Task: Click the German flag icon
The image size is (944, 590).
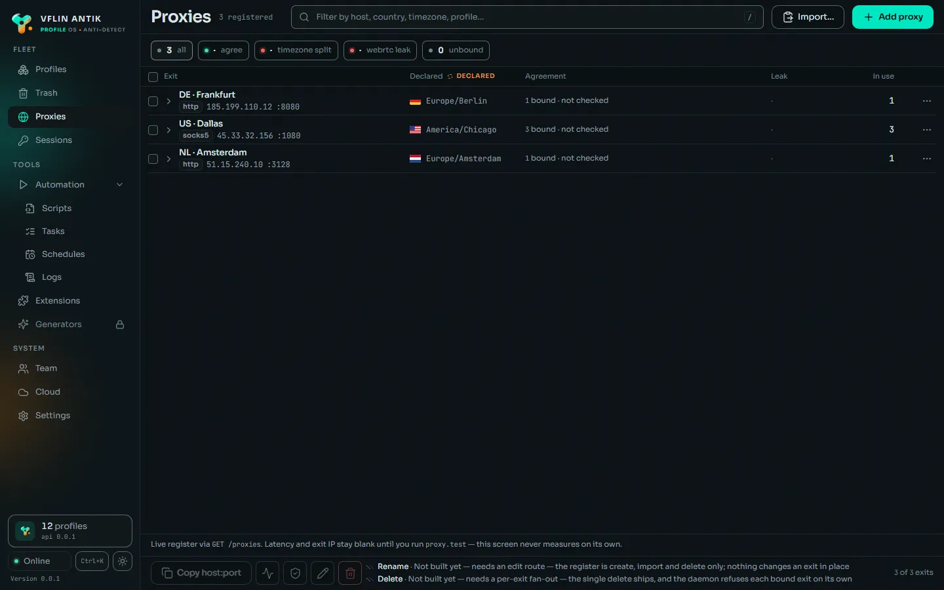Action: 415,101
